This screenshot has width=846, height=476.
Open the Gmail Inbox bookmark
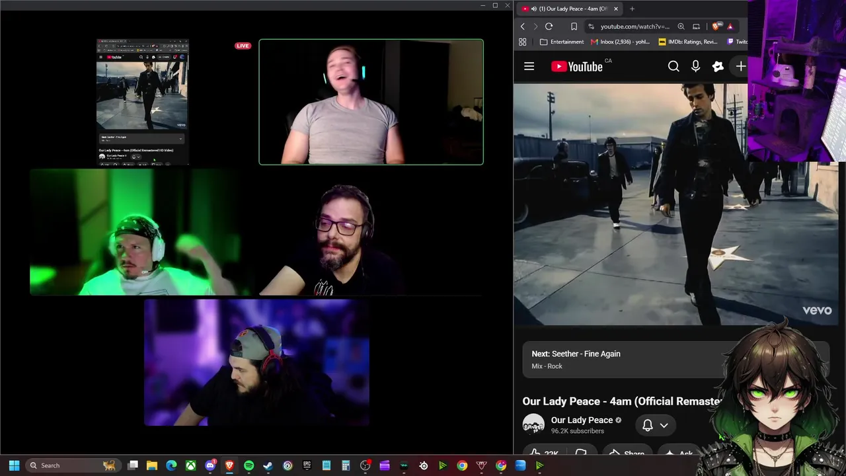(620, 42)
